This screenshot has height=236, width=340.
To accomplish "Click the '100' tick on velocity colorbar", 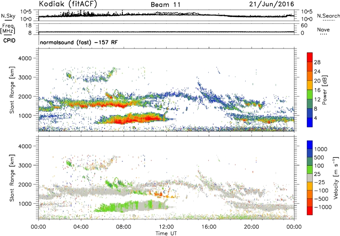I will coord(319,166).
